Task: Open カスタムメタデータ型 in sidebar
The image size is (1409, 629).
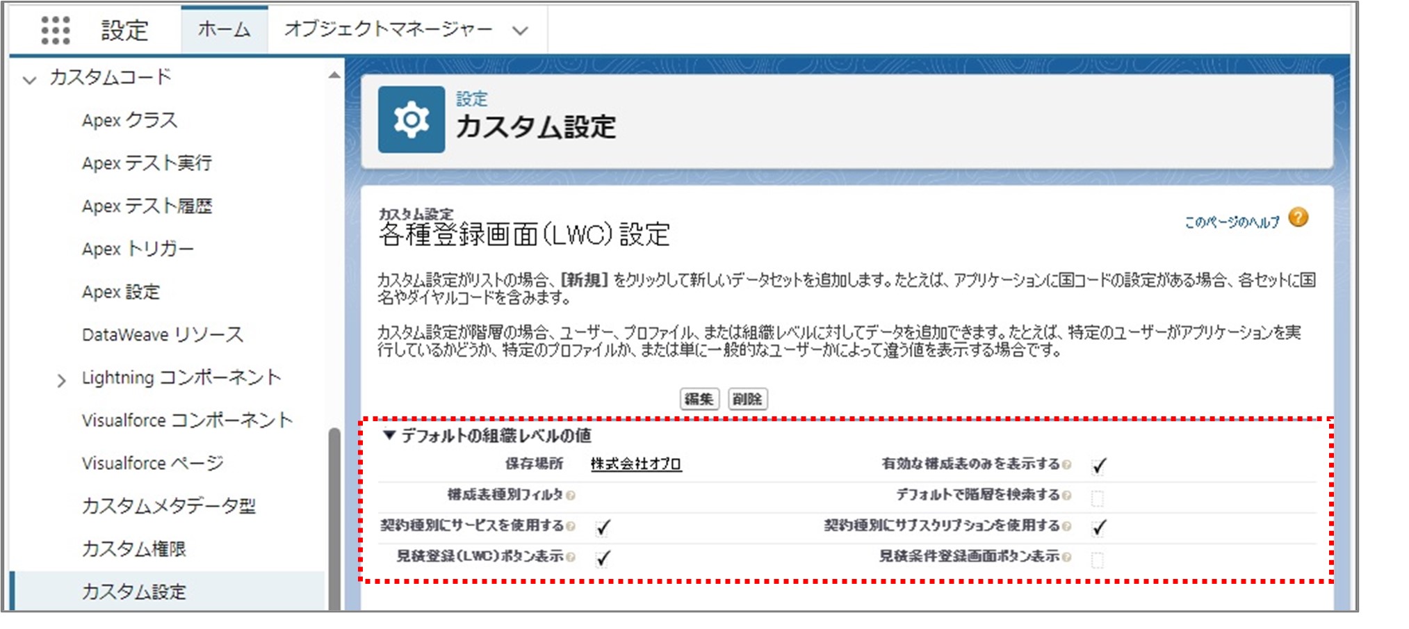Action: pos(169,506)
